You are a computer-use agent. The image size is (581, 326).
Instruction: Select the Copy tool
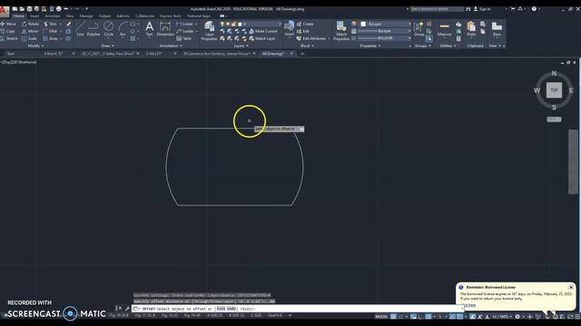[8, 32]
